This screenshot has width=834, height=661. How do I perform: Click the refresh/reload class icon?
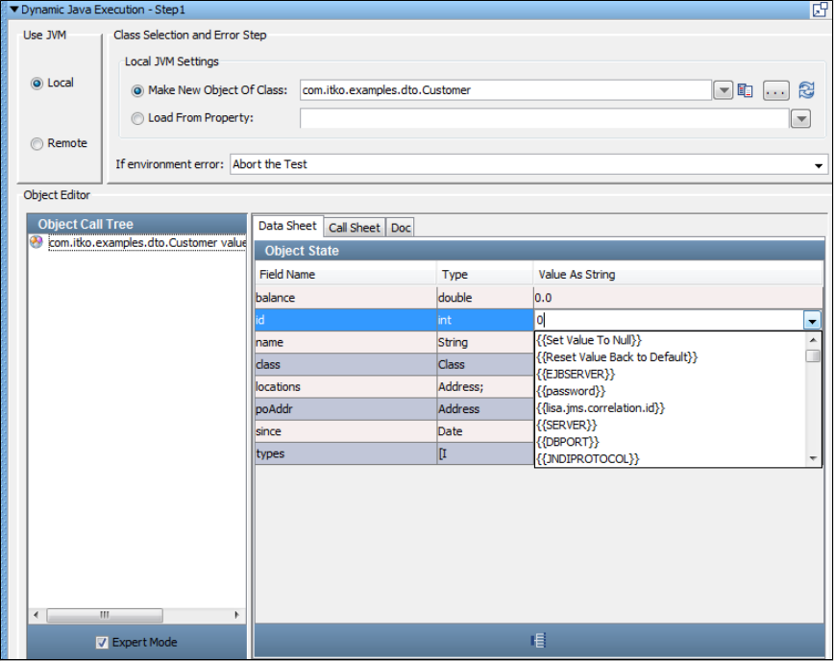coord(807,90)
